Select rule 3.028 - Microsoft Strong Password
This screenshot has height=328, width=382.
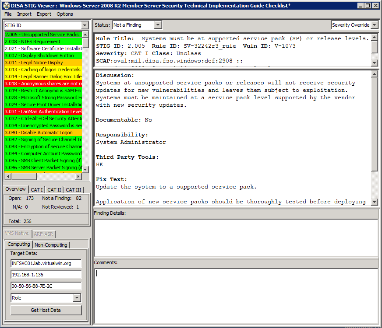43,98
